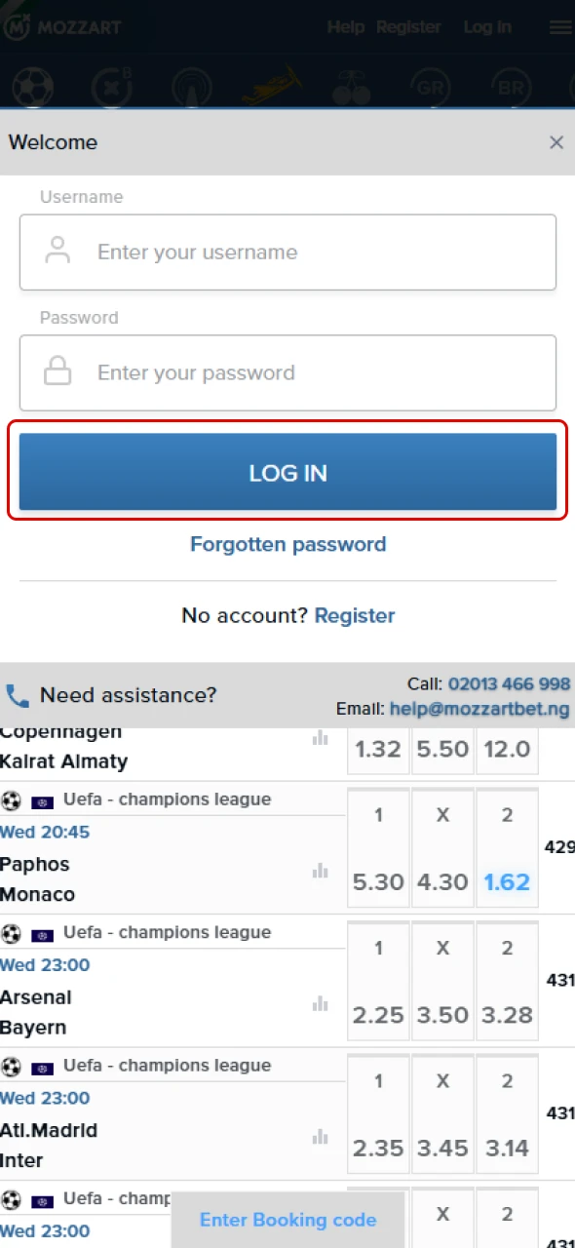Click the BR virtual league icon
Viewport: 575px width, 1248px height.
tap(510, 88)
